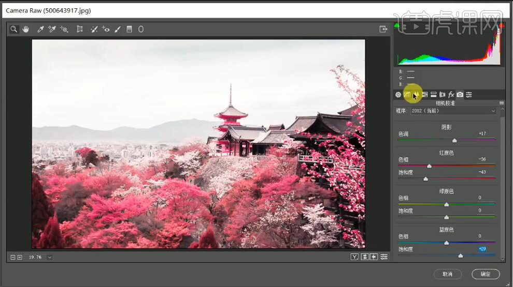
Task: Open the 19.7% zoom level dropdown
Action: pyautogui.click(x=49, y=258)
